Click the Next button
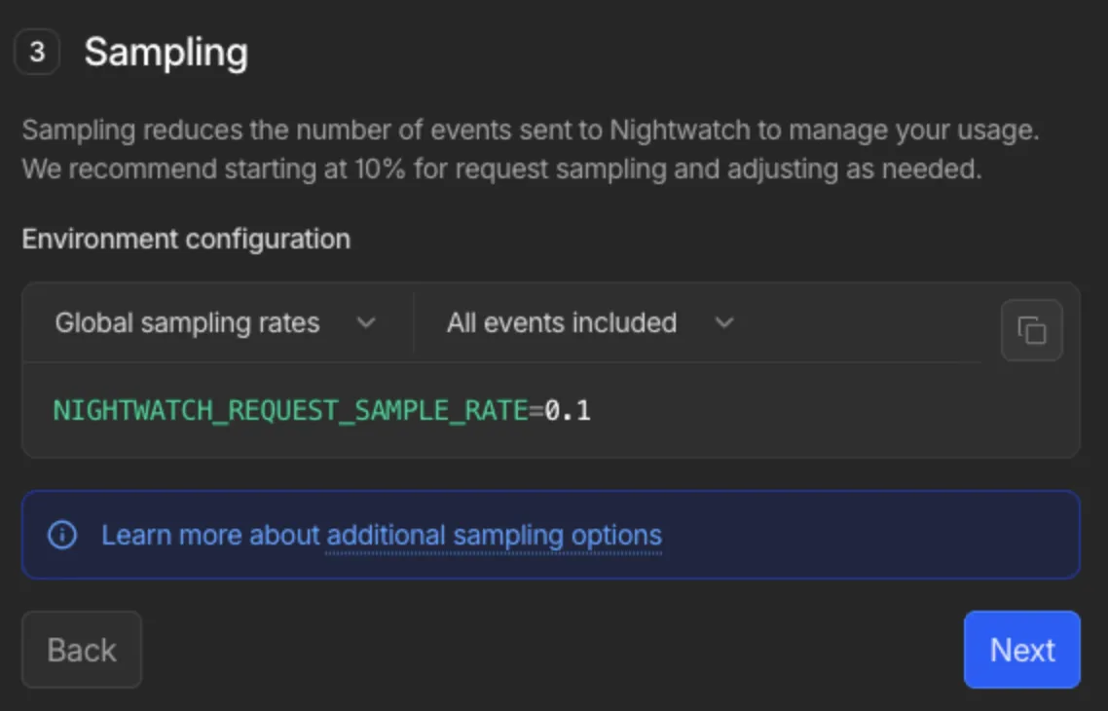This screenshot has height=711, width=1108. pos(1022,650)
